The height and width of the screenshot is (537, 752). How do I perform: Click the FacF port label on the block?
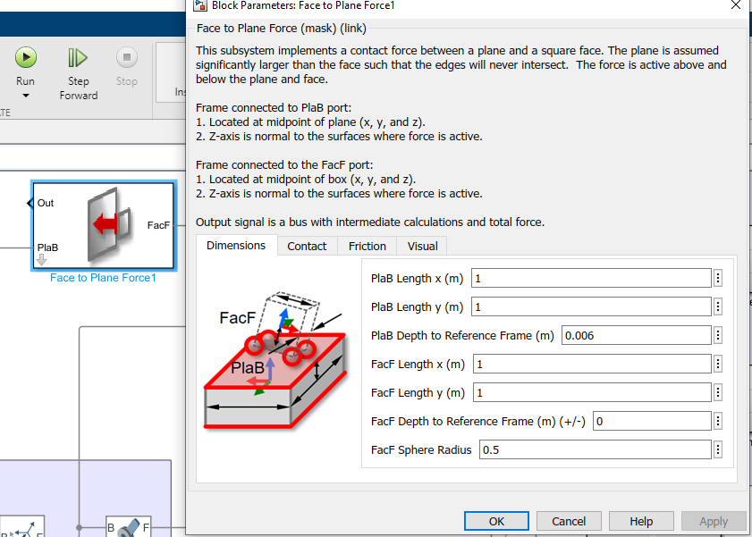point(158,225)
